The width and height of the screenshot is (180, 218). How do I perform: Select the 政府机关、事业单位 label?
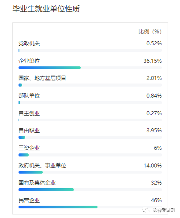coord(42,166)
